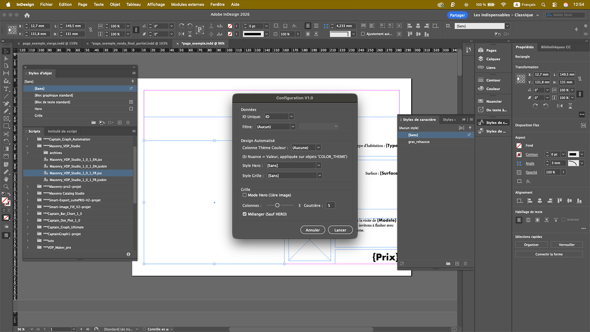Uncheck Mélanger (Sauf HERO) checkbox
This screenshot has width=590, height=332.
245,214
